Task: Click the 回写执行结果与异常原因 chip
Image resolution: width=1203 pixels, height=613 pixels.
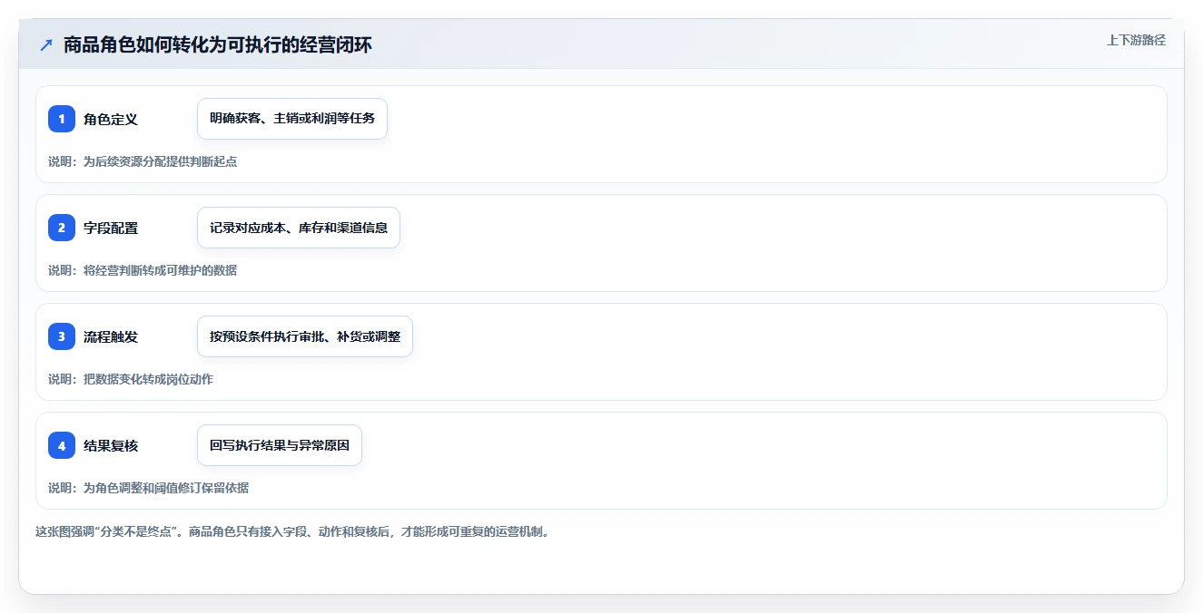Action: point(280,445)
